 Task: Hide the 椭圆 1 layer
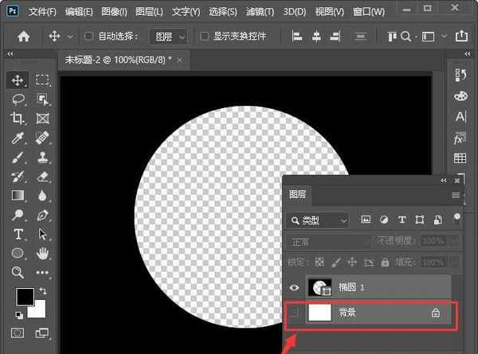click(293, 288)
